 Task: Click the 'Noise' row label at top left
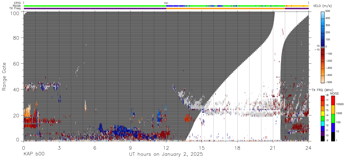(x=17, y=6)
